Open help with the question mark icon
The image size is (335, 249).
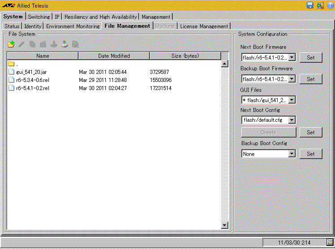click(331, 5)
